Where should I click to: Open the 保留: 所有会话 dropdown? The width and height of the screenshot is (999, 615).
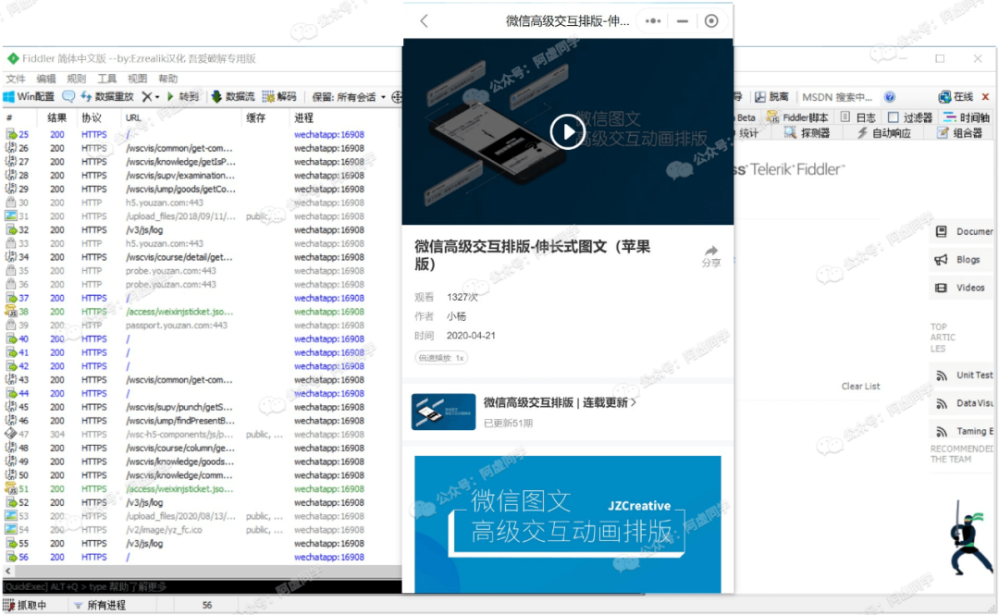tap(349, 97)
